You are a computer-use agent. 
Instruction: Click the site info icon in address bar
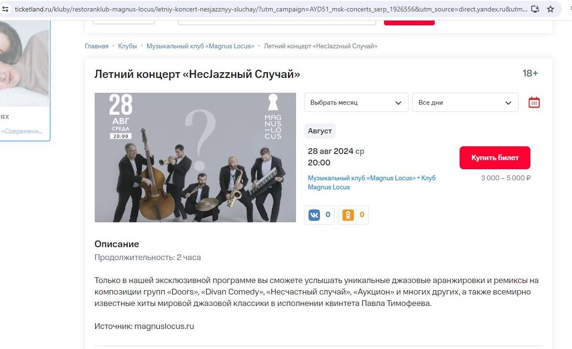(5, 9)
